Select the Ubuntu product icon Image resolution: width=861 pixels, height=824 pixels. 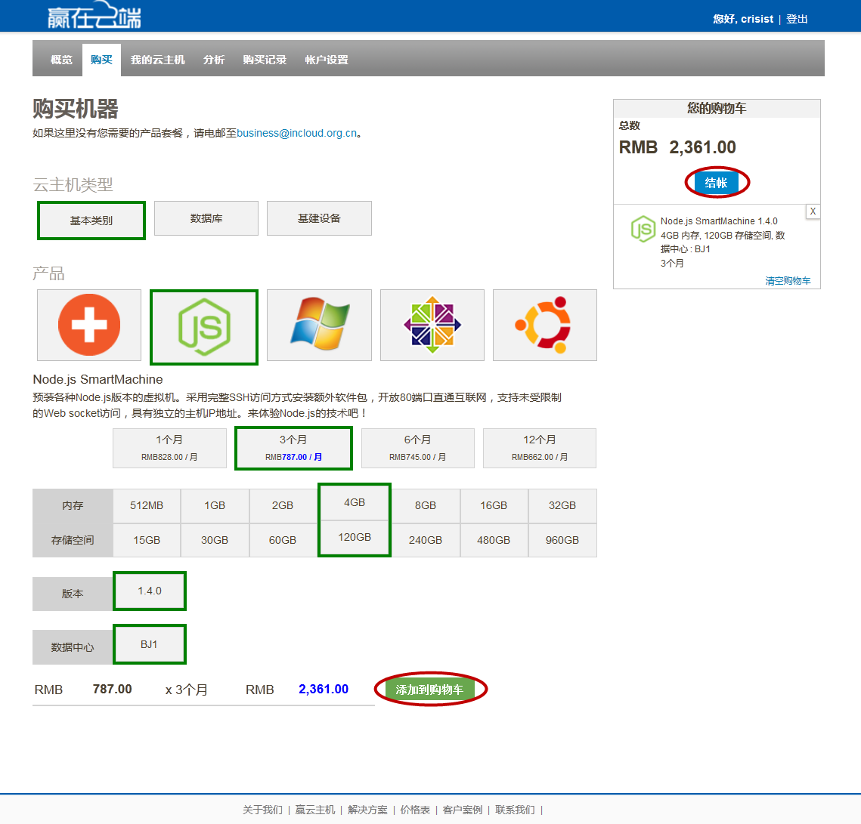click(x=545, y=325)
